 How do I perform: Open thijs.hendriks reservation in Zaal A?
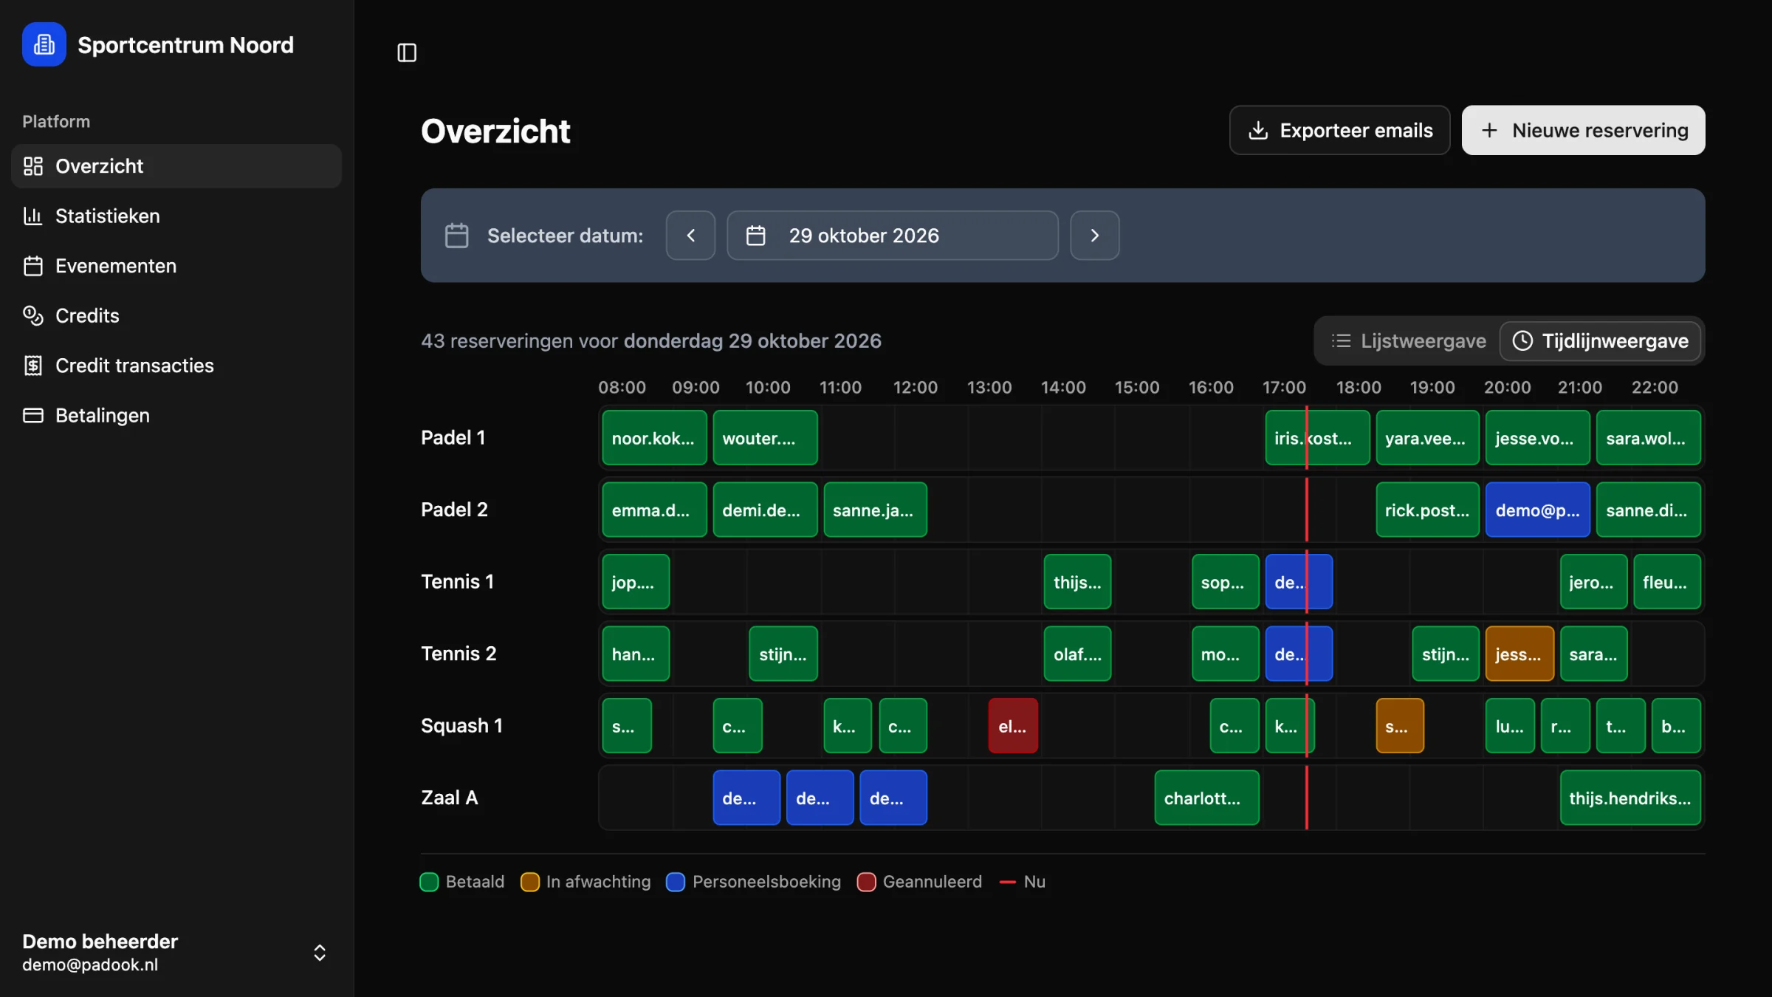pyautogui.click(x=1630, y=798)
